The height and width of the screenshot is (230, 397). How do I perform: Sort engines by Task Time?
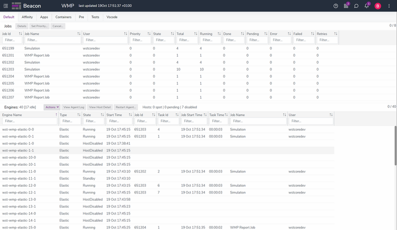tap(226, 115)
